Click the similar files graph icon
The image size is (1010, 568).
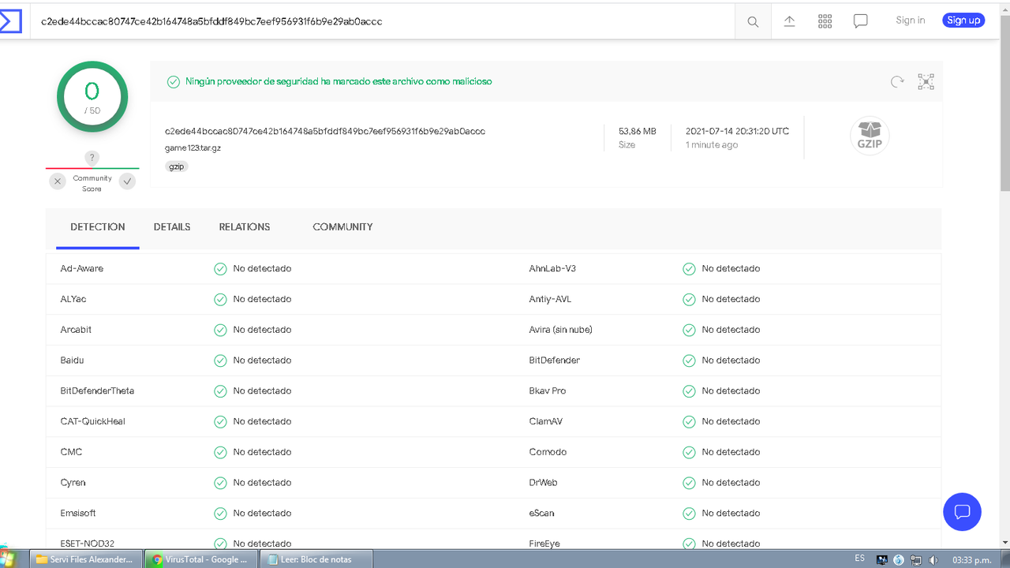[x=926, y=81]
